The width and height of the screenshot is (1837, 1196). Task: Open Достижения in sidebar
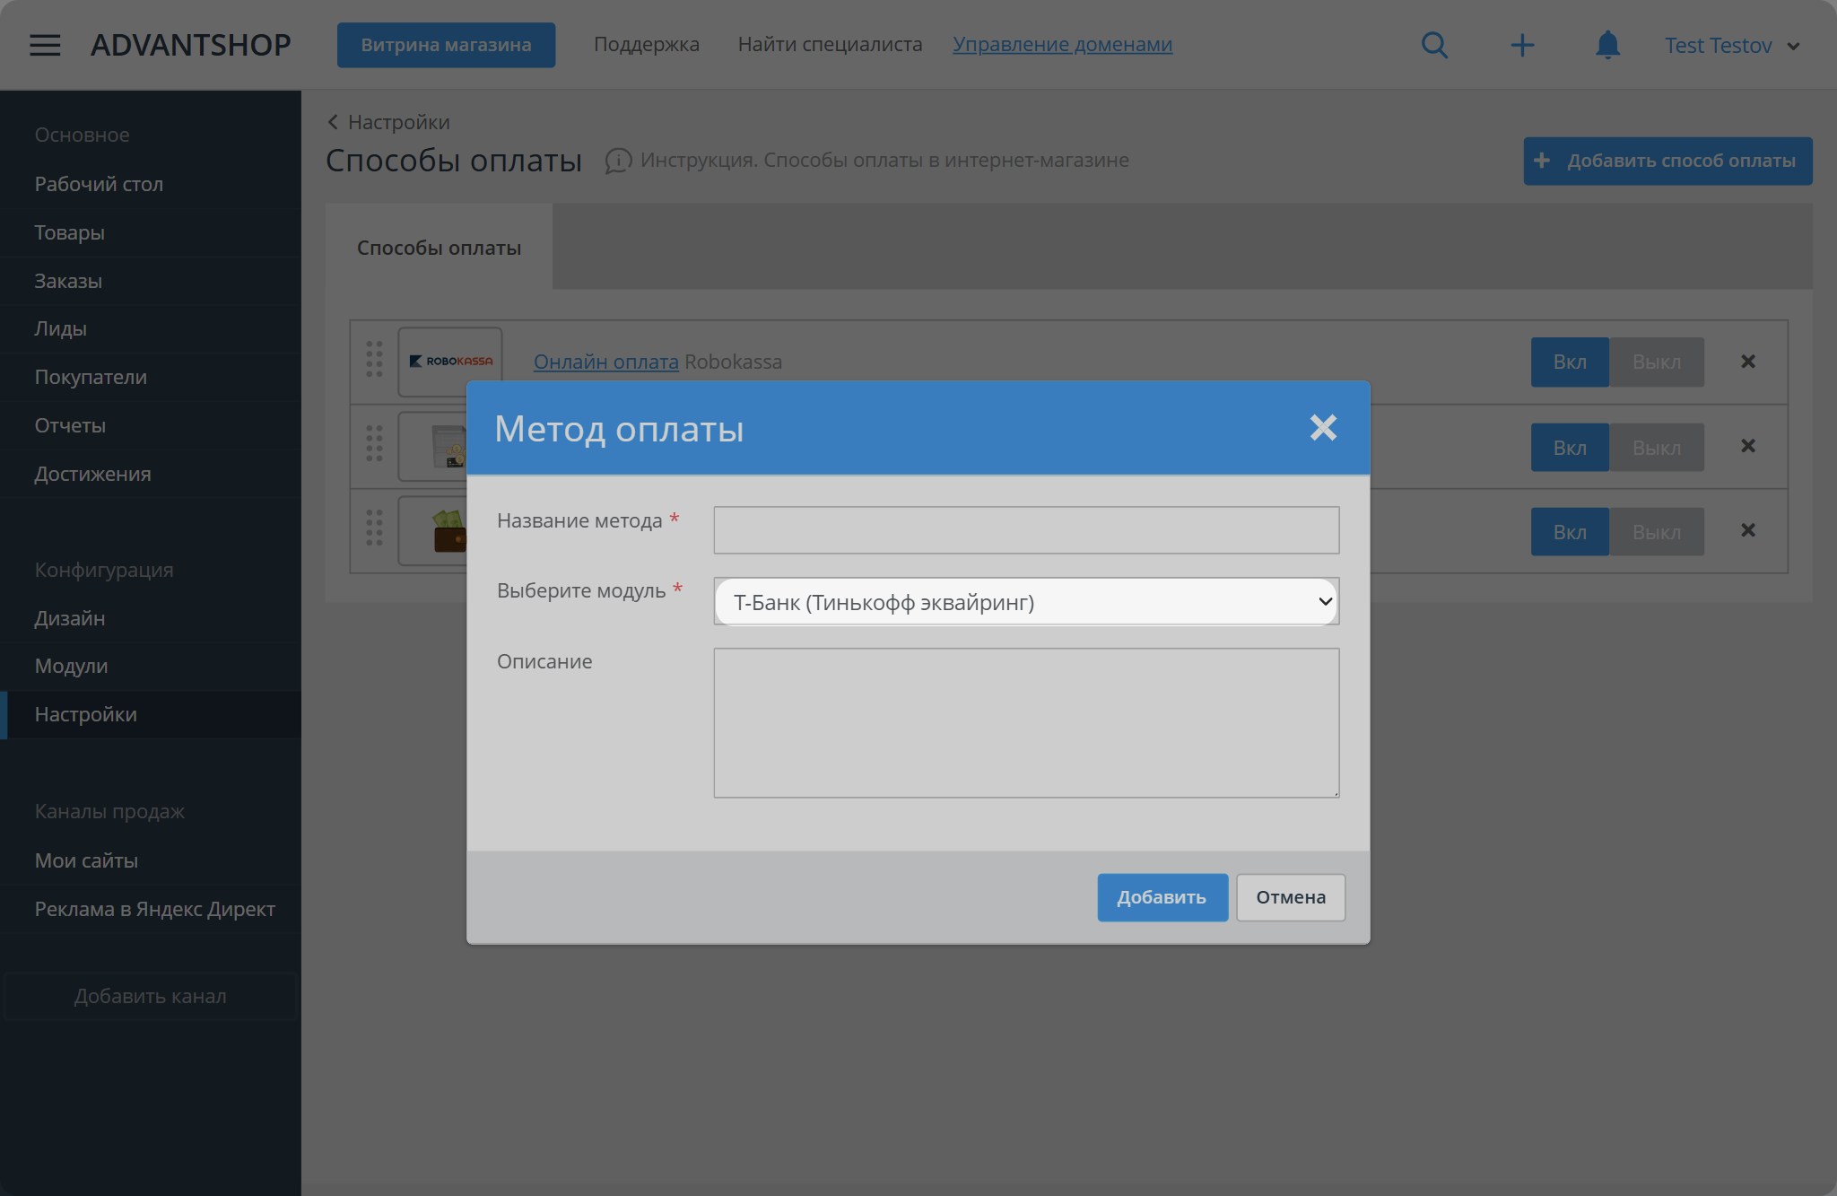click(x=151, y=474)
